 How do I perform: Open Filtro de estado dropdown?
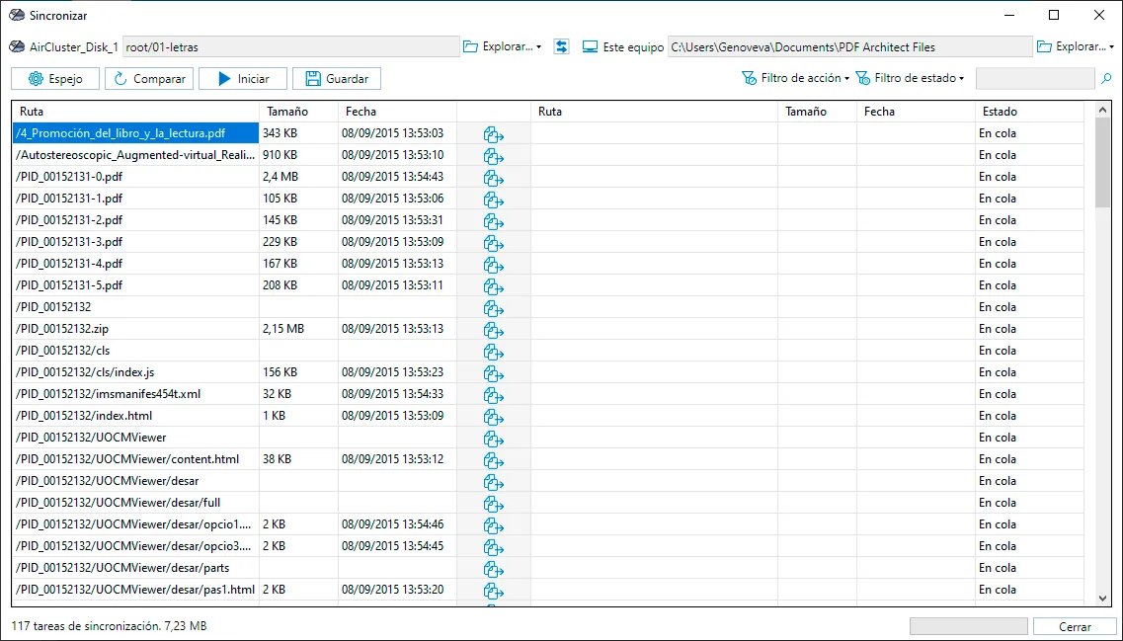[910, 78]
